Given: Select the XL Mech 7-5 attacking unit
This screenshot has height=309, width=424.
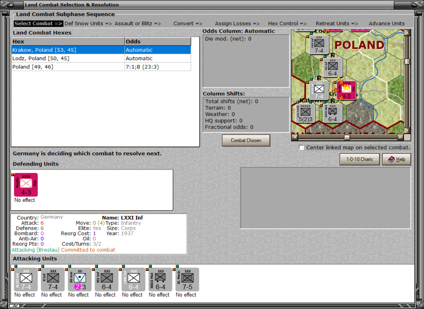Looking at the screenshot, I should point(187,279).
